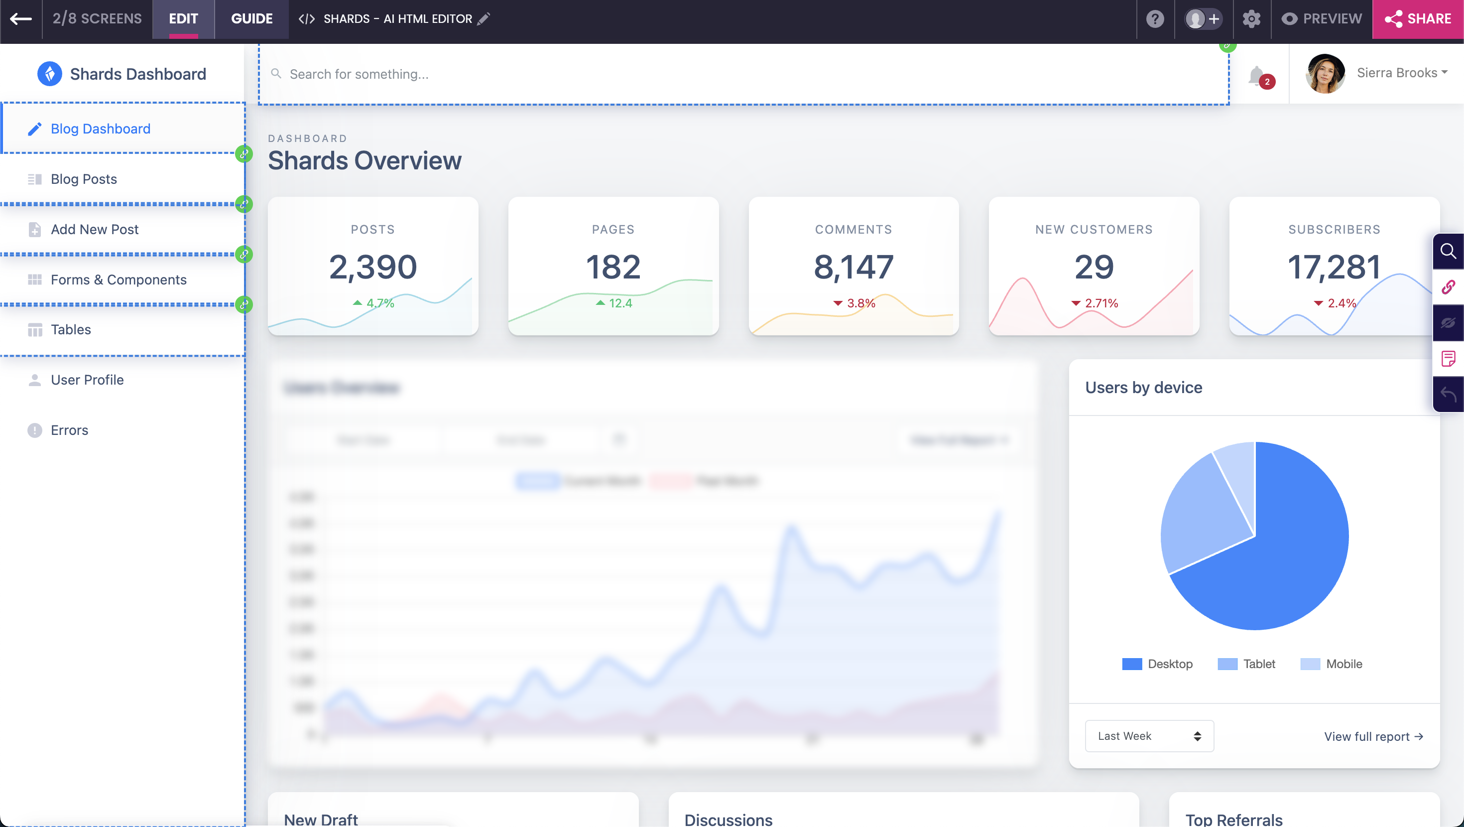
Task: Toggle Mobile legend item in pie chart
Action: [x=1331, y=664]
